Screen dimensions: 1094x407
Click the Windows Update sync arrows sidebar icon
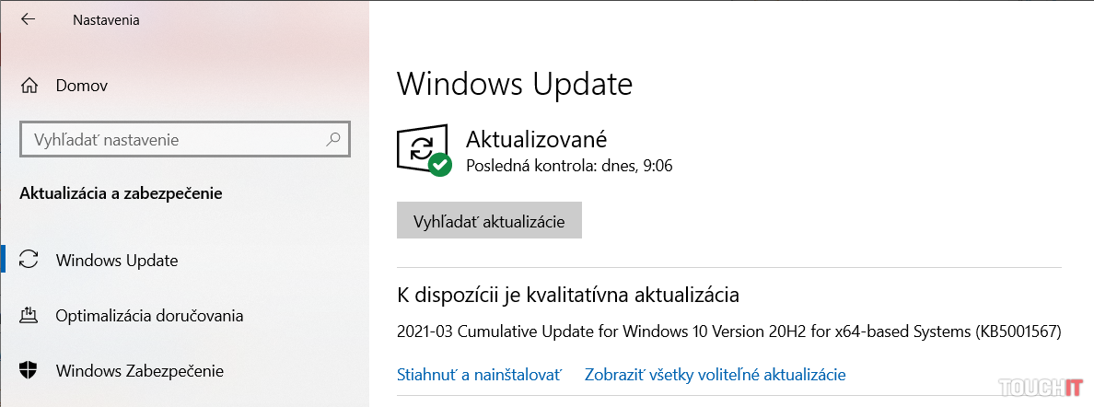click(29, 260)
